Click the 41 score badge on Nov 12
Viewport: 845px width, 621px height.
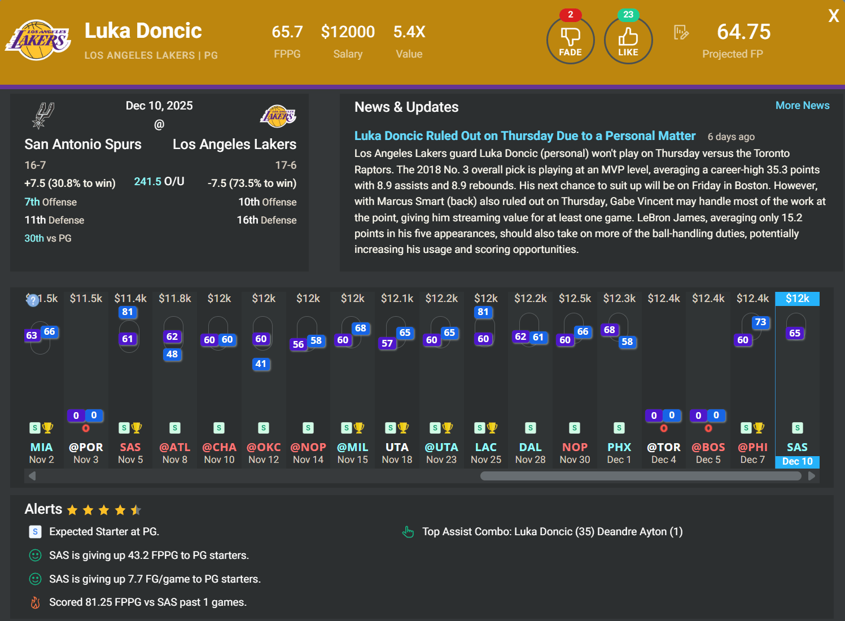261,364
